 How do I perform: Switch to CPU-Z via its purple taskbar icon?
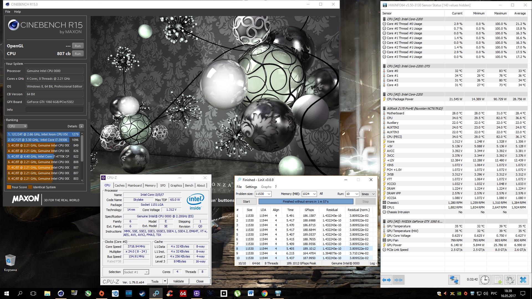click(x=197, y=293)
